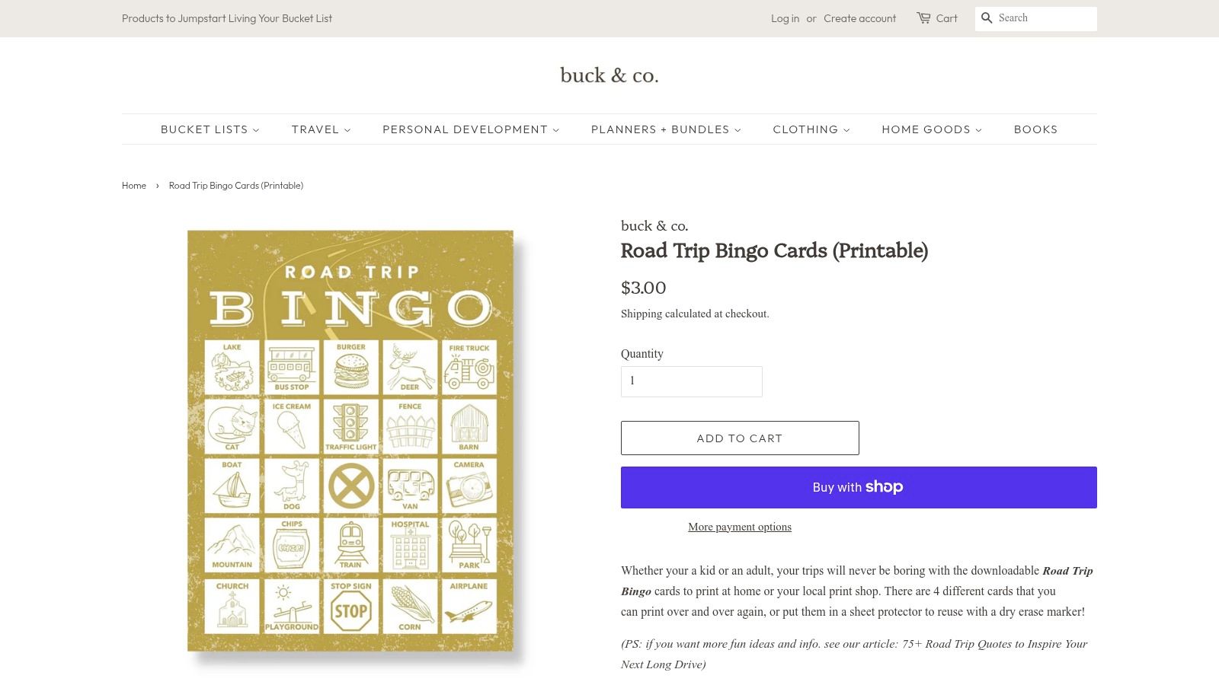Expand the Bucket Lists menu

click(210, 129)
